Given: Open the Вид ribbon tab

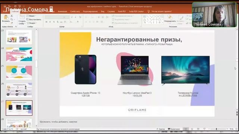Looking at the screenshot, I should point(103,12).
